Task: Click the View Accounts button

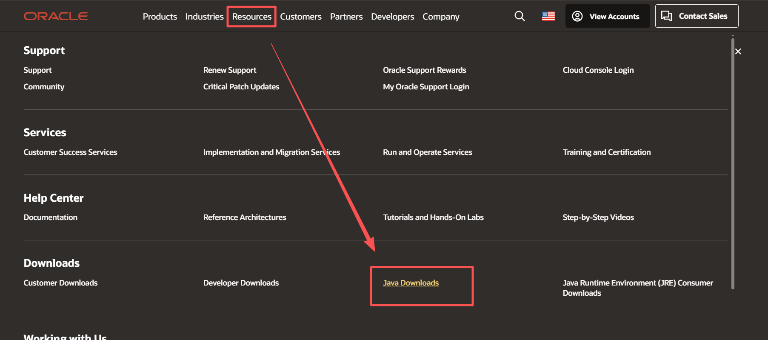Action: [x=607, y=16]
